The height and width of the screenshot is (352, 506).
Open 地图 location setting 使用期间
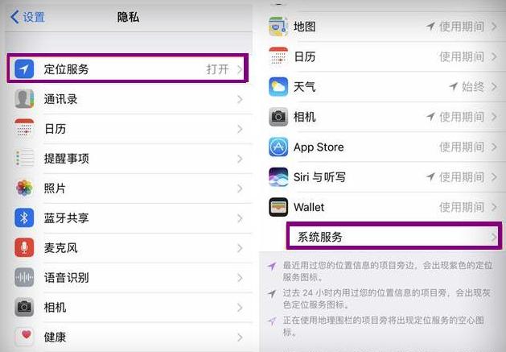click(x=462, y=27)
